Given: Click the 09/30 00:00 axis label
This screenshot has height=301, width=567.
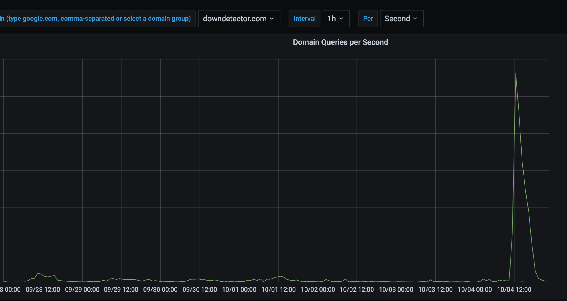Looking at the screenshot, I should [x=160, y=290].
